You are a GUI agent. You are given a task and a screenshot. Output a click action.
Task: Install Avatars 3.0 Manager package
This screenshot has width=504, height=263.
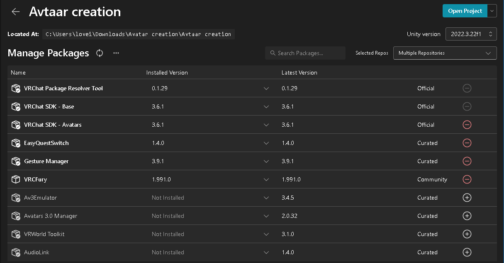[467, 216]
